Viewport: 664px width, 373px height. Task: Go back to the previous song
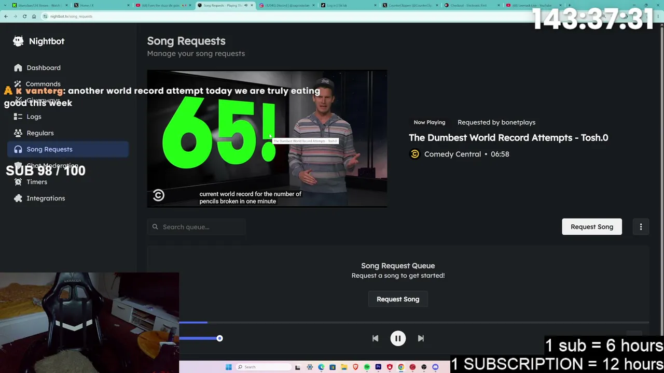(375, 338)
